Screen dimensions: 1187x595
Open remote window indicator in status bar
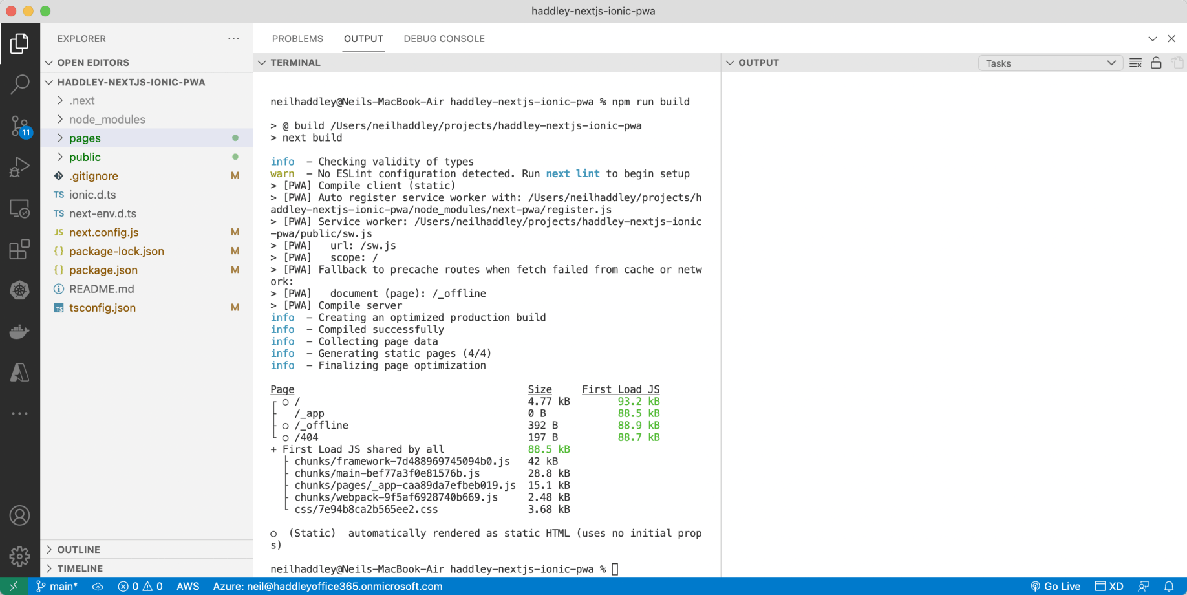[14, 587]
